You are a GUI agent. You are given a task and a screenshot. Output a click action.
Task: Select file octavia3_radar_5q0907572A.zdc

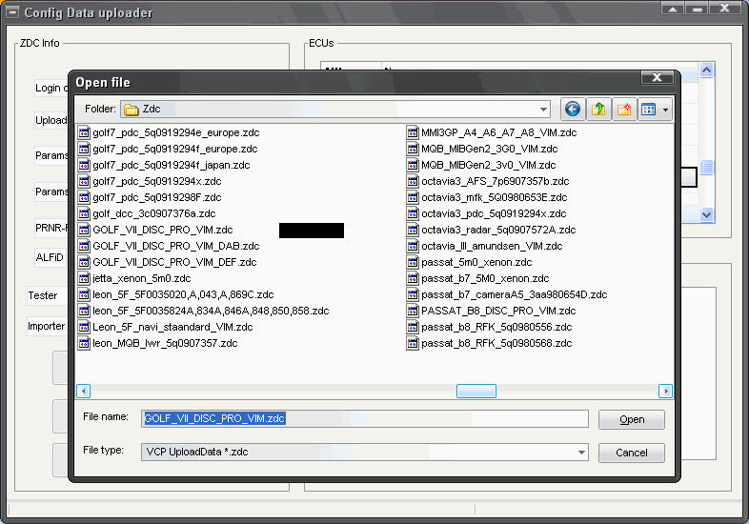498,231
